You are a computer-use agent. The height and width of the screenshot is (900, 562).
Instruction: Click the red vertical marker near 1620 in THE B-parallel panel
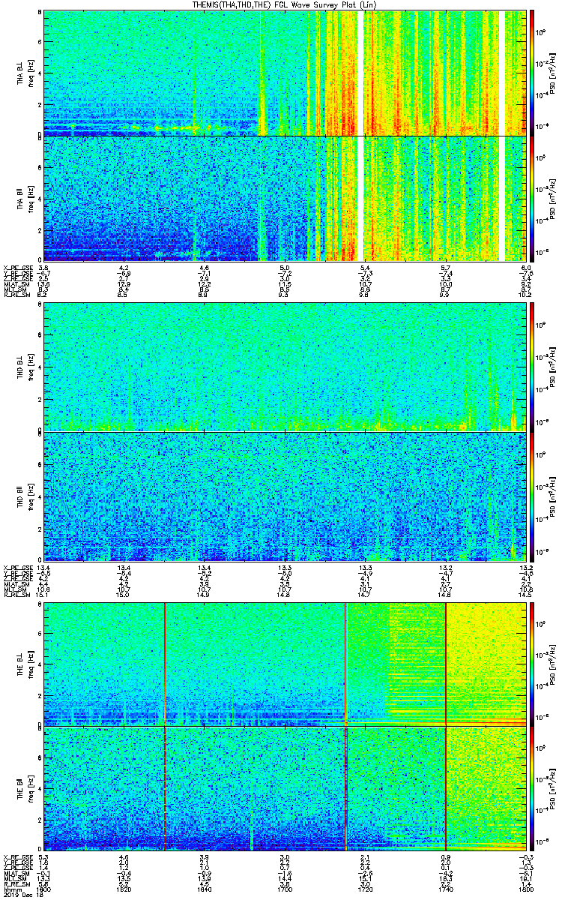164,787
